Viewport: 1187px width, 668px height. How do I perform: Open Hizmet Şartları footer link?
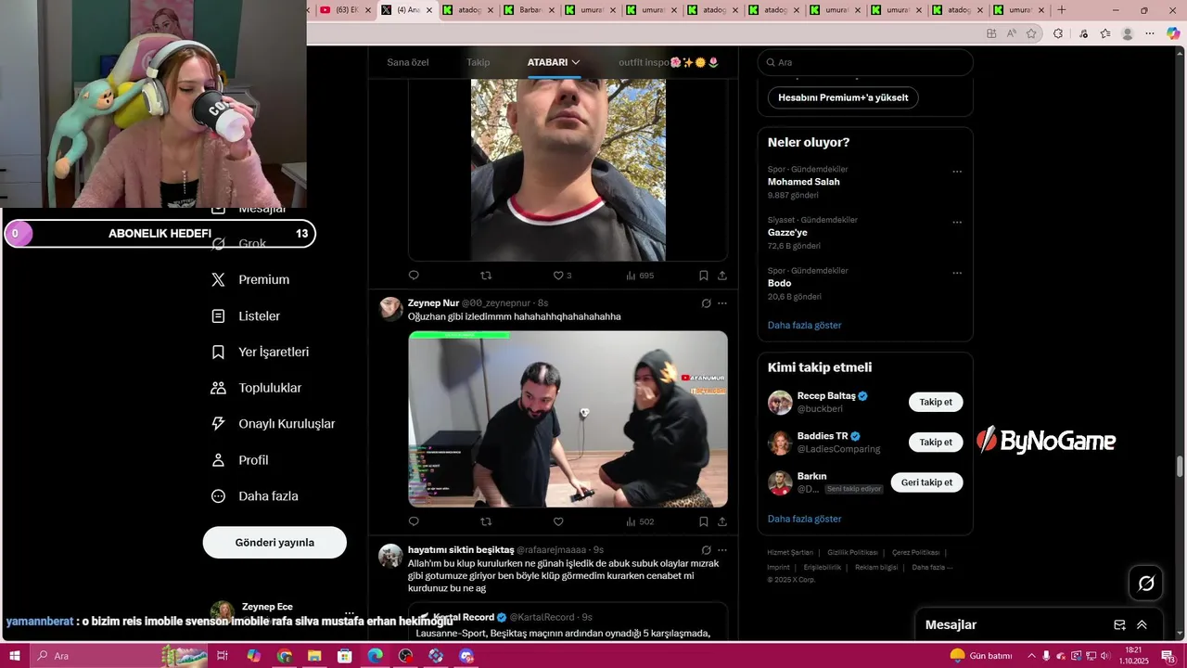[x=790, y=552]
